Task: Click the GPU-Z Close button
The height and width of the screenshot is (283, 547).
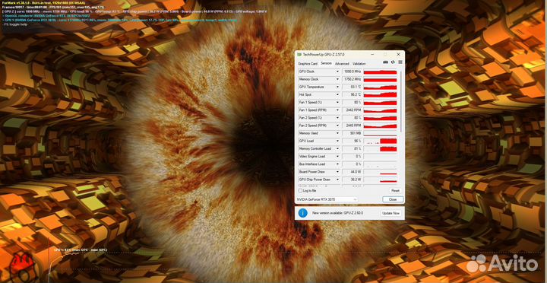Action: [x=393, y=199]
